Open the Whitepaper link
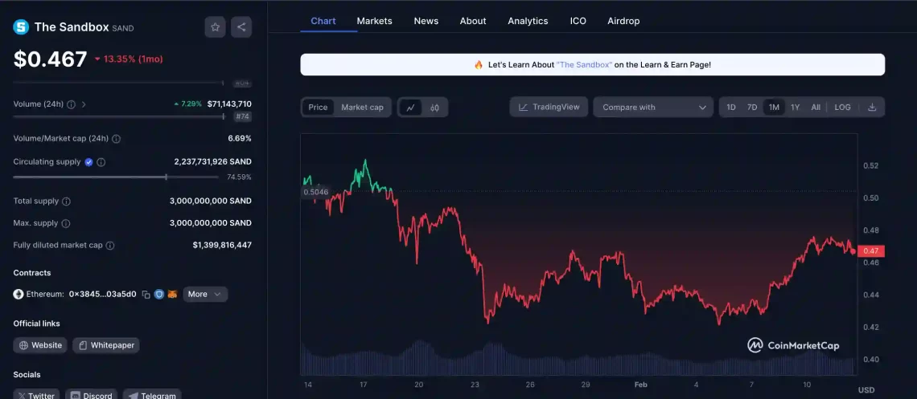This screenshot has height=399, width=917. pyautogui.click(x=106, y=345)
